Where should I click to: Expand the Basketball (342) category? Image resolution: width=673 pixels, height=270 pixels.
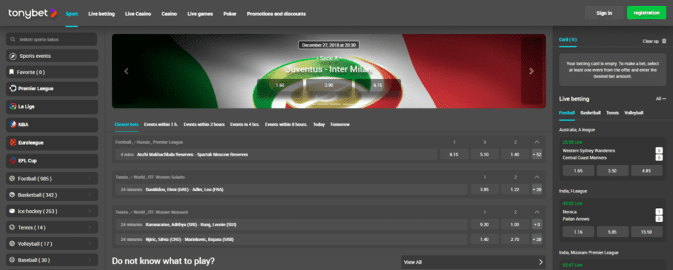(90, 195)
